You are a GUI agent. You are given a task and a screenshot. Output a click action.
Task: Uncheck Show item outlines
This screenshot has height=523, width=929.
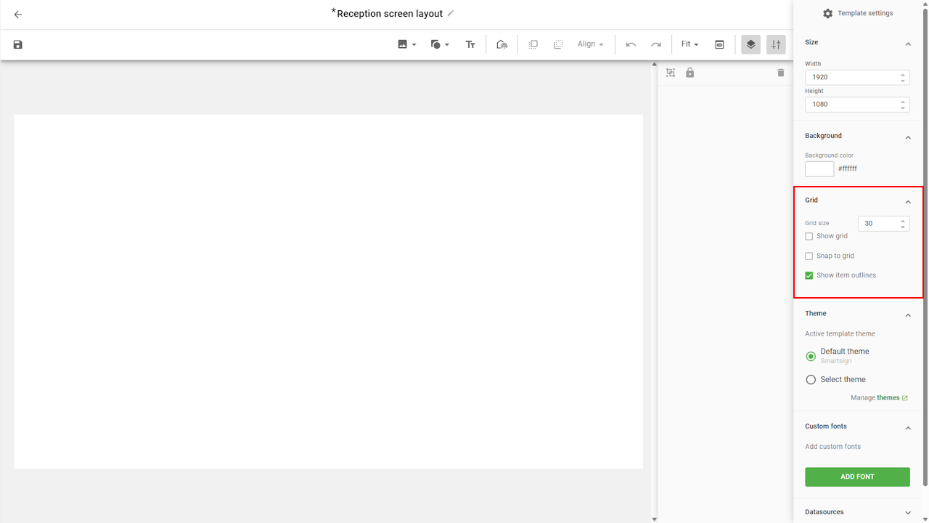pos(809,275)
